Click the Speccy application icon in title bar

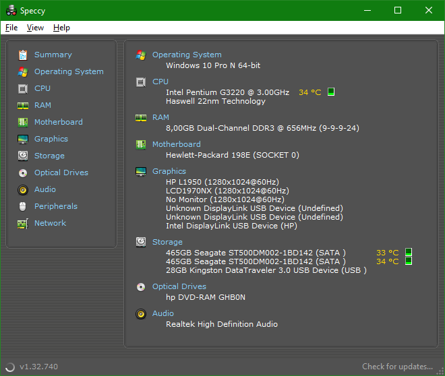[x=11, y=11]
